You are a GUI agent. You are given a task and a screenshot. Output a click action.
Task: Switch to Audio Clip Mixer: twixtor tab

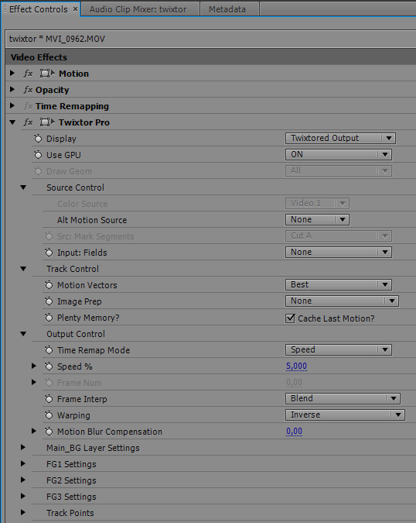(140, 9)
